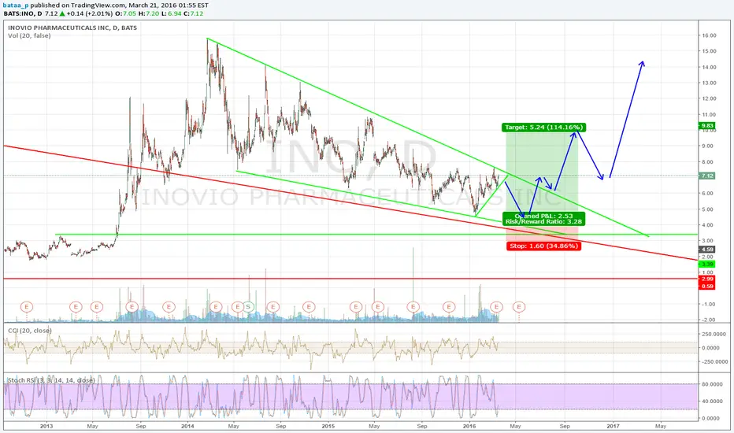
Task: Click the 9.00 price axis label
Action: click(x=709, y=146)
